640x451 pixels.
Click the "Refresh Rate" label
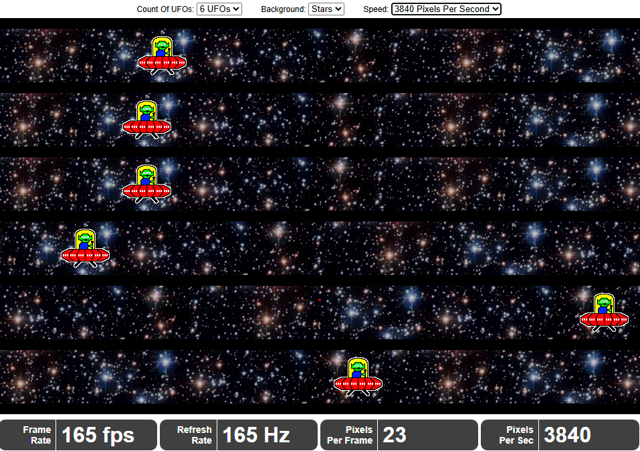[x=195, y=435]
